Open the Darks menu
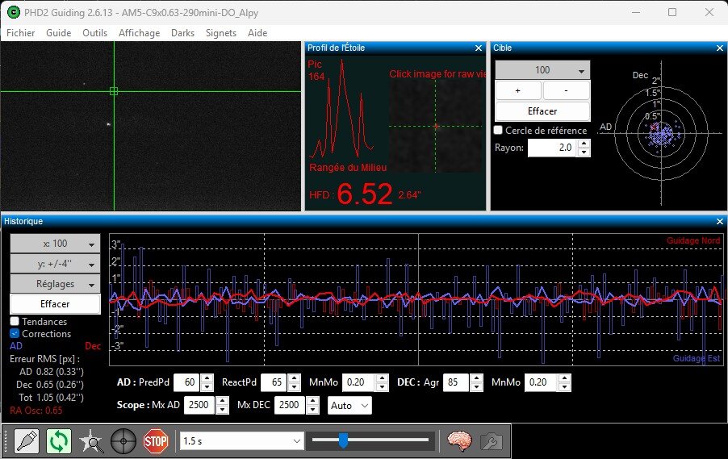This screenshot has height=459, width=728. point(182,33)
